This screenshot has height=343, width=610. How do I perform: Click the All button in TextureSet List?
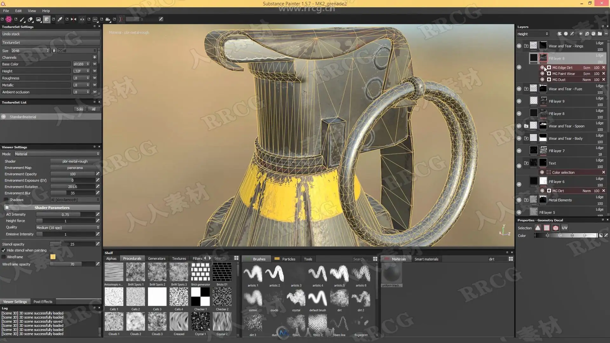(93, 109)
